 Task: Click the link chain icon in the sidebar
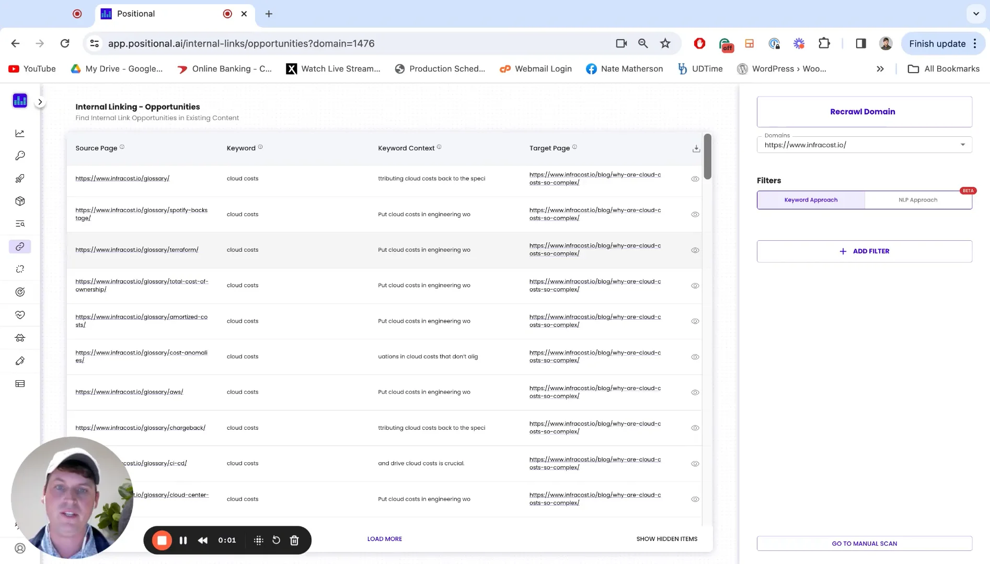click(20, 246)
